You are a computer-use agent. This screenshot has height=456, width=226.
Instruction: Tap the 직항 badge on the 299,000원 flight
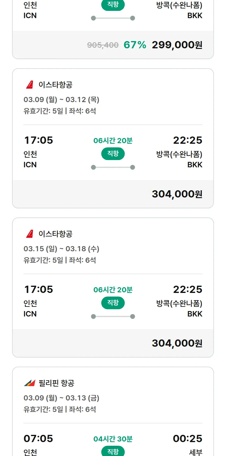(x=113, y=5)
